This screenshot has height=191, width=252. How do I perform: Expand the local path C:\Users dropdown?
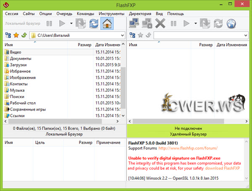click(122, 35)
